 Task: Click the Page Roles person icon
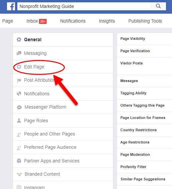click(19, 121)
